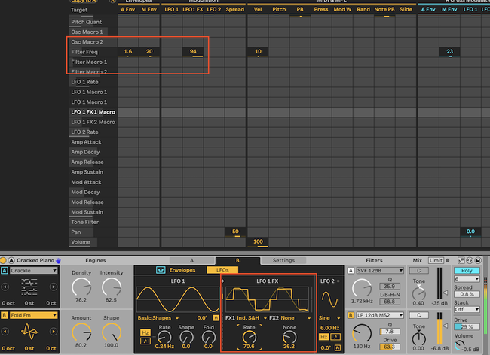The width and height of the screenshot is (490, 355).
Task: Toggle filter B on/off button
Action: coord(351,315)
